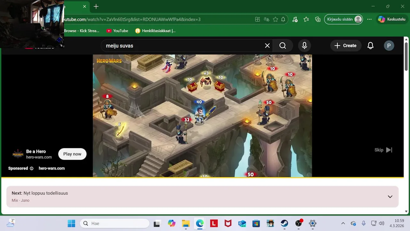Switch to Microsoft Edge on taskbar

coord(200,223)
